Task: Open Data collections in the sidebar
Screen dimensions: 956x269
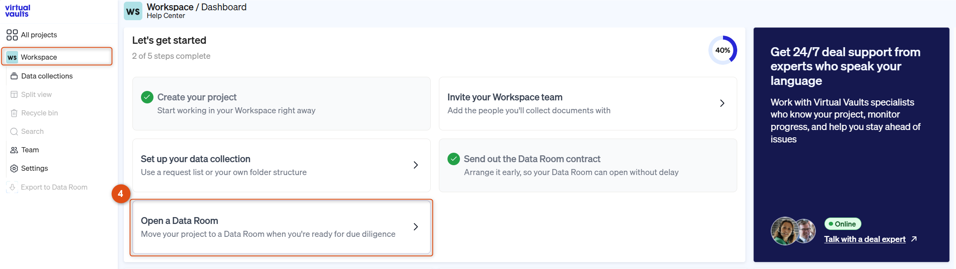Action: [47, 76]
